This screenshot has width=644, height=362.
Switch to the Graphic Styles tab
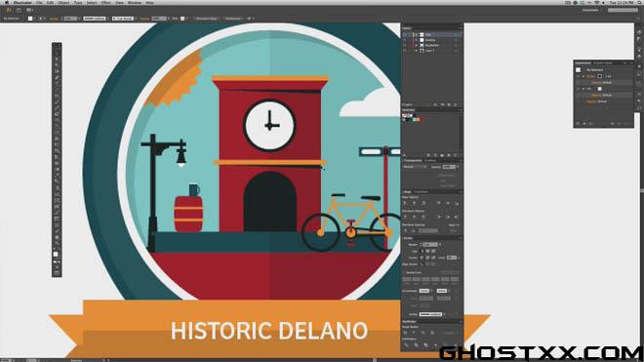(602, 62)
